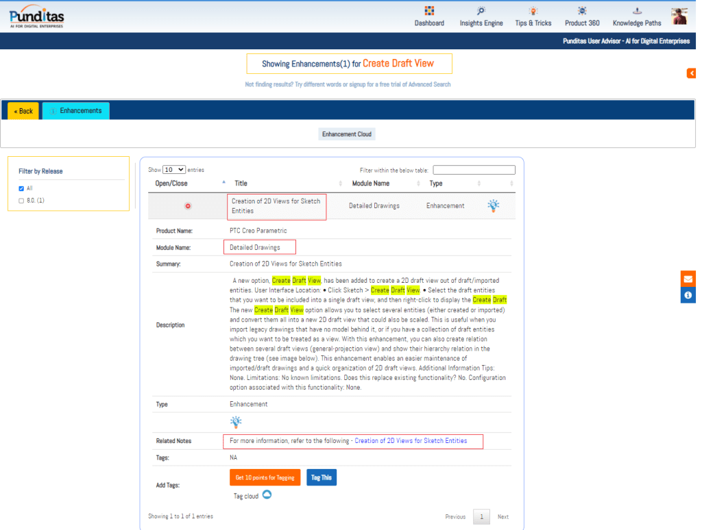Expand the orange side panel arrow
The height and width of the screenshot is (530, 702).
click(x=691, y=73)
